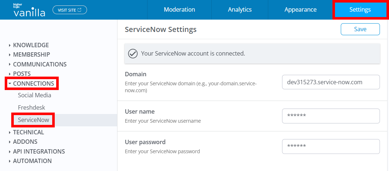Click the Visit Site button
Screen dimensions: 389x171
[x=70, y=10]
